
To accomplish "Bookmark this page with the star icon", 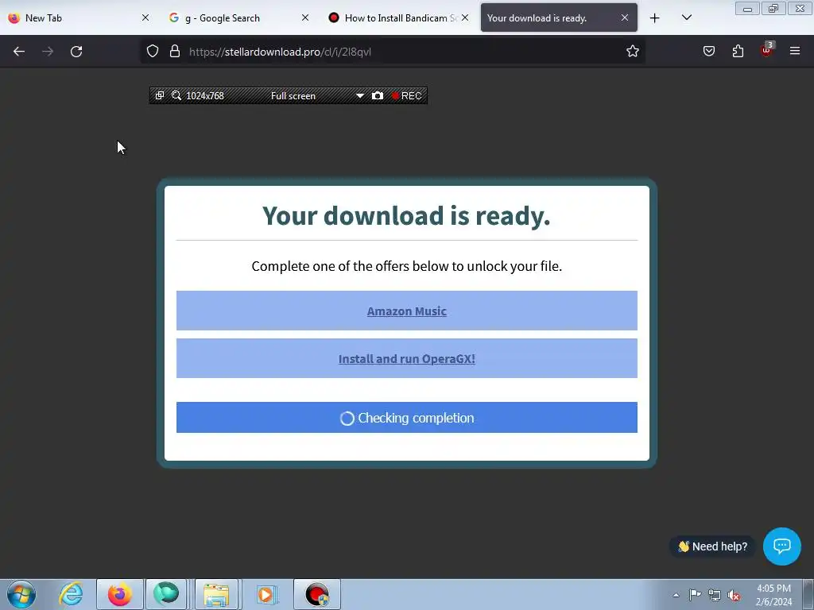I will click(x=632, y=52).
